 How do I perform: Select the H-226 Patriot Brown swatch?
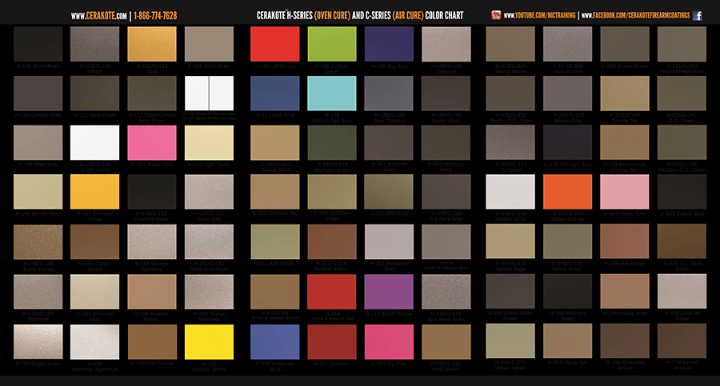point(510,44)
